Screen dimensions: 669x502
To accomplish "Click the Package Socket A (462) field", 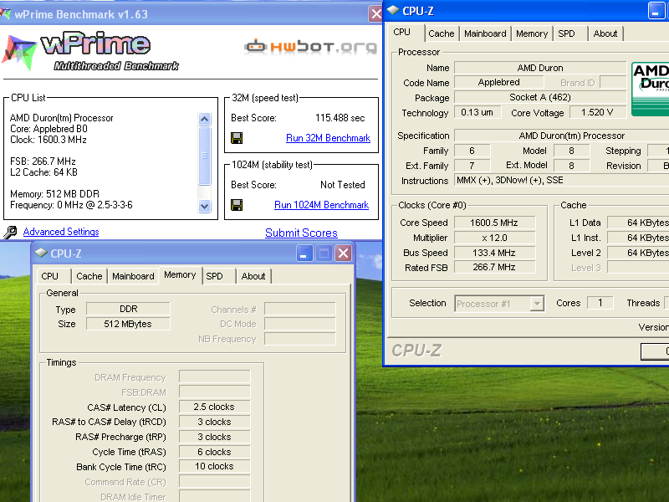I will (x=540, y=97).
